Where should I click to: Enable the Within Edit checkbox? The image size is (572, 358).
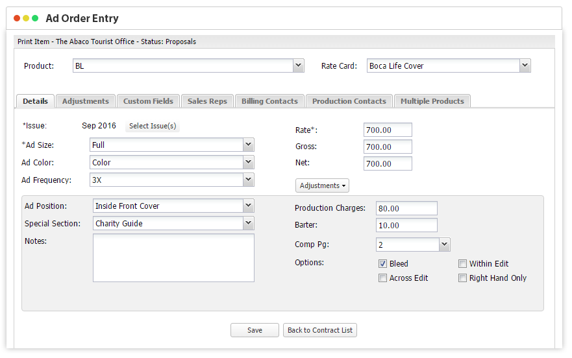462,263
